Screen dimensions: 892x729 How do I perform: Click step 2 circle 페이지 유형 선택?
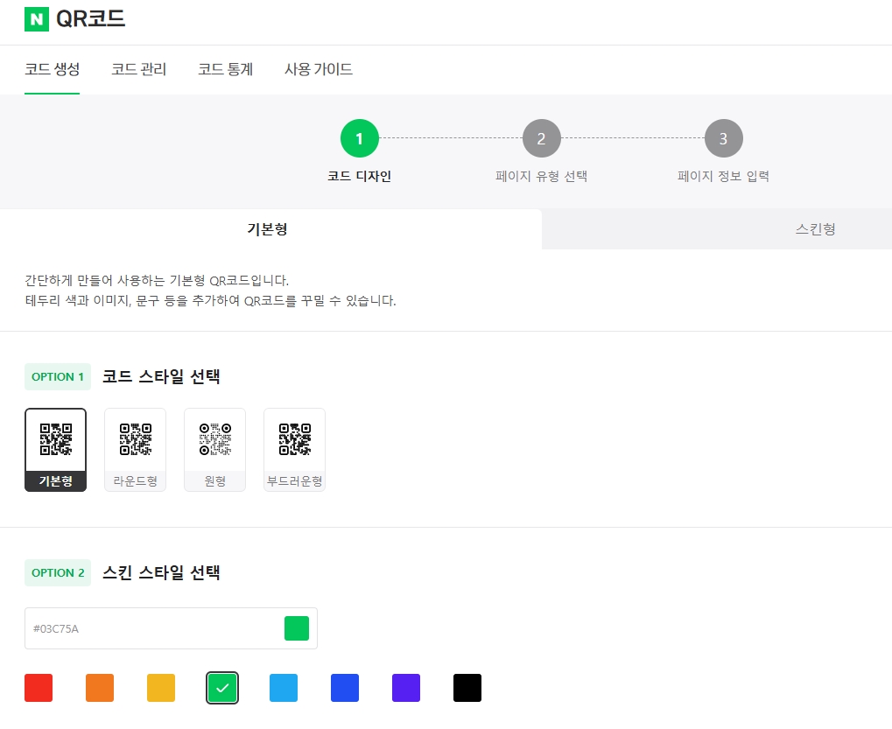point(542,138)
